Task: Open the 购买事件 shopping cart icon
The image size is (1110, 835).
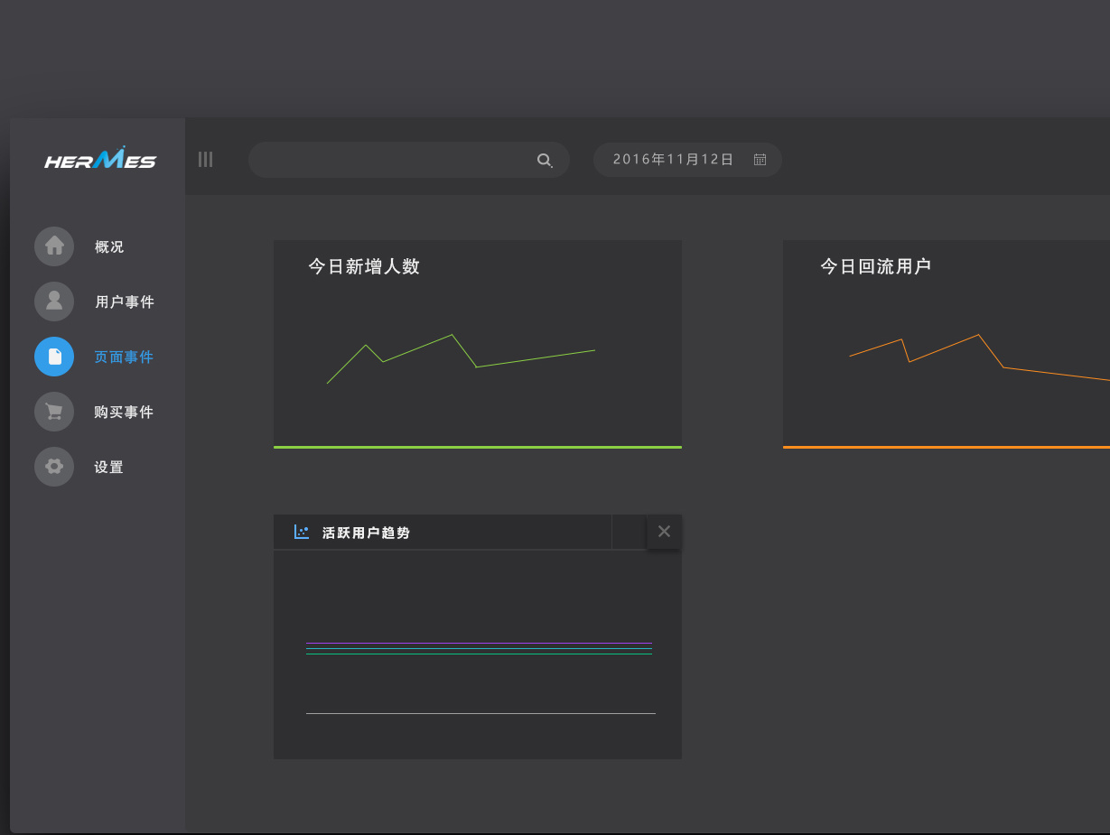Action: [x=54, y=412]
